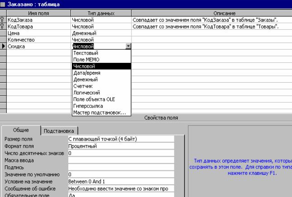
Task: Select the КодЗаказа field name cell
Action: (x=38, y=20)
